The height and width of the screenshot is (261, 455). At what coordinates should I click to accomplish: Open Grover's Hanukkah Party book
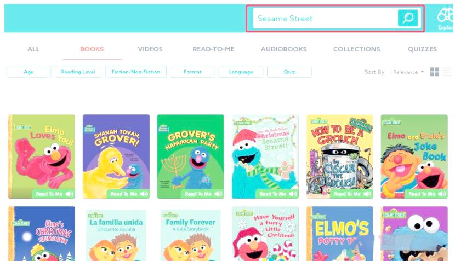coord(191,156)
